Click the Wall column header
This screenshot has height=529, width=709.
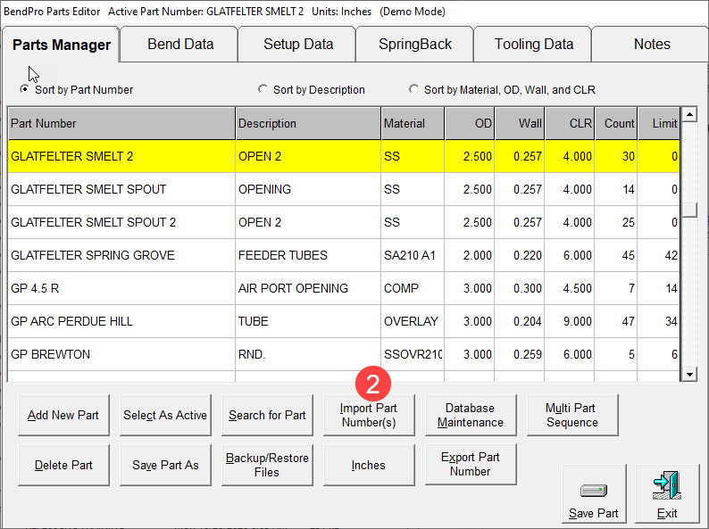[x=520, y=123]
